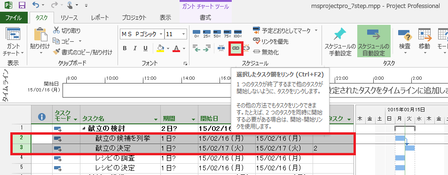Mark task 100% complete

click(238, 33)
